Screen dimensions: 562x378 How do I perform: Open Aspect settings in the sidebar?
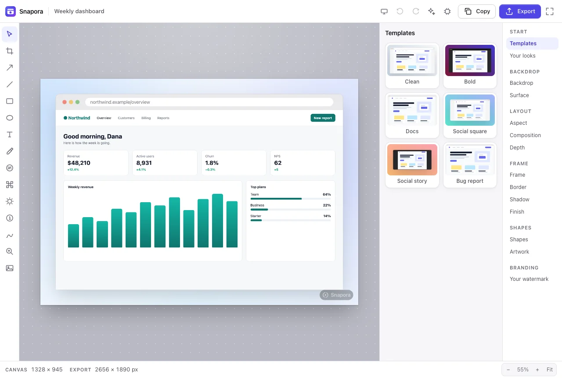pos(532,123)
